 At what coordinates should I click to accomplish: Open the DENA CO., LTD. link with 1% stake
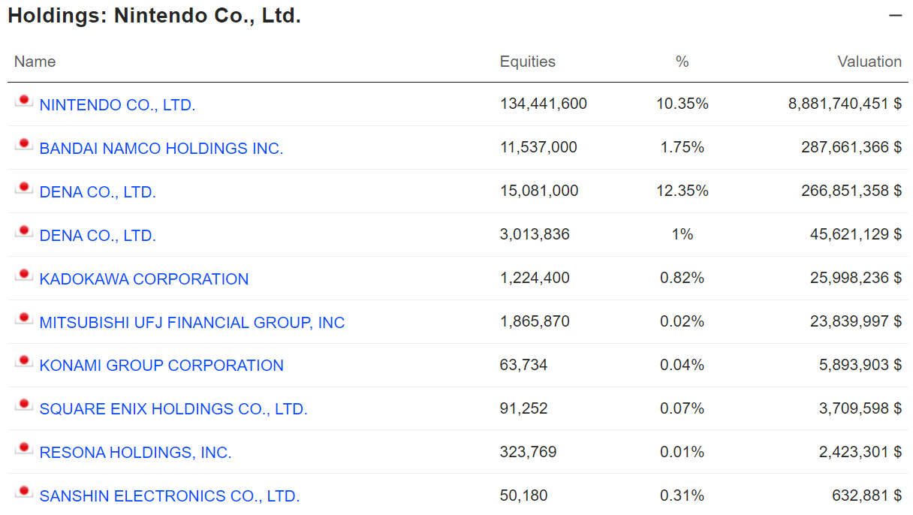point(98,236)
